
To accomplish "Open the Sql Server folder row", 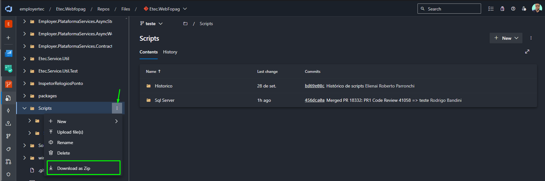I will pyautogui.click(x=338, y=100).
